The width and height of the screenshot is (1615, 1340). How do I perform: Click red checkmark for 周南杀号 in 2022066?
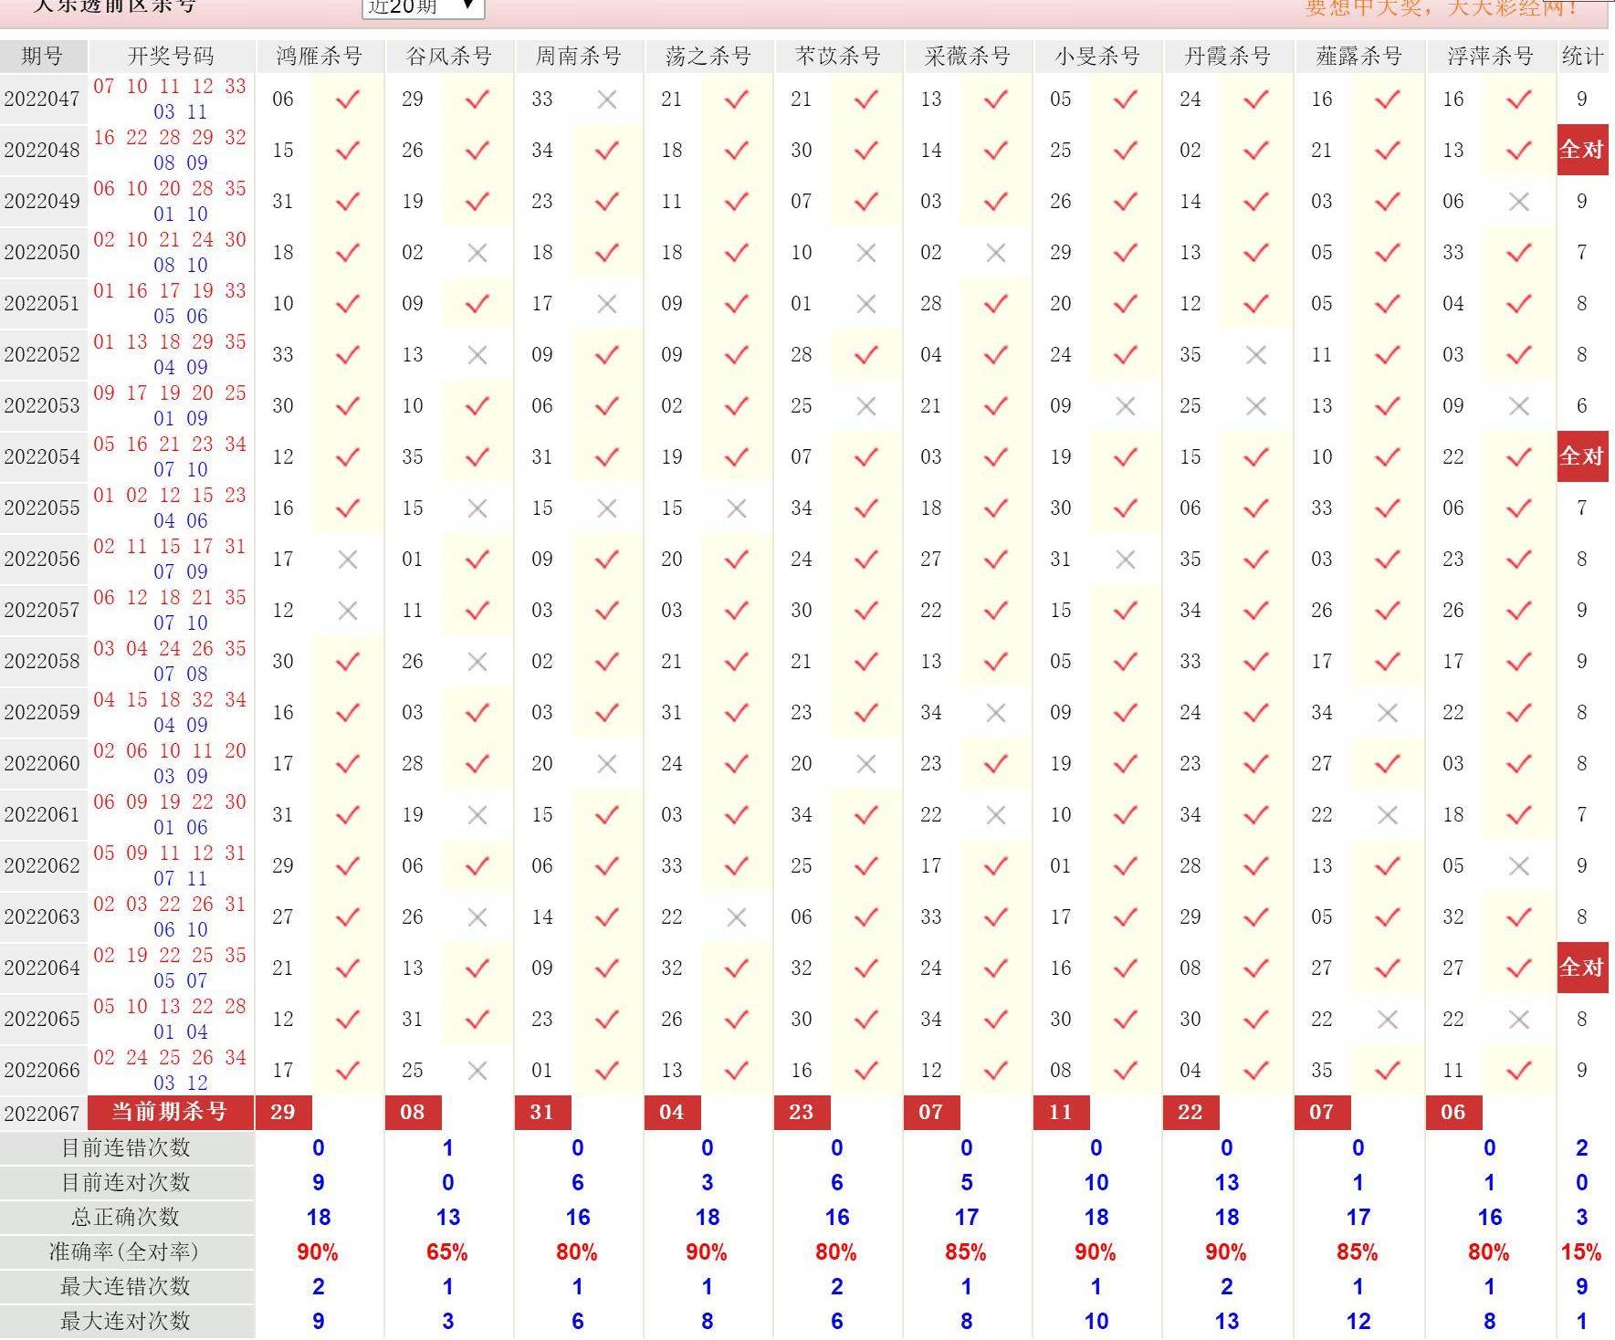coord(607,1070)
